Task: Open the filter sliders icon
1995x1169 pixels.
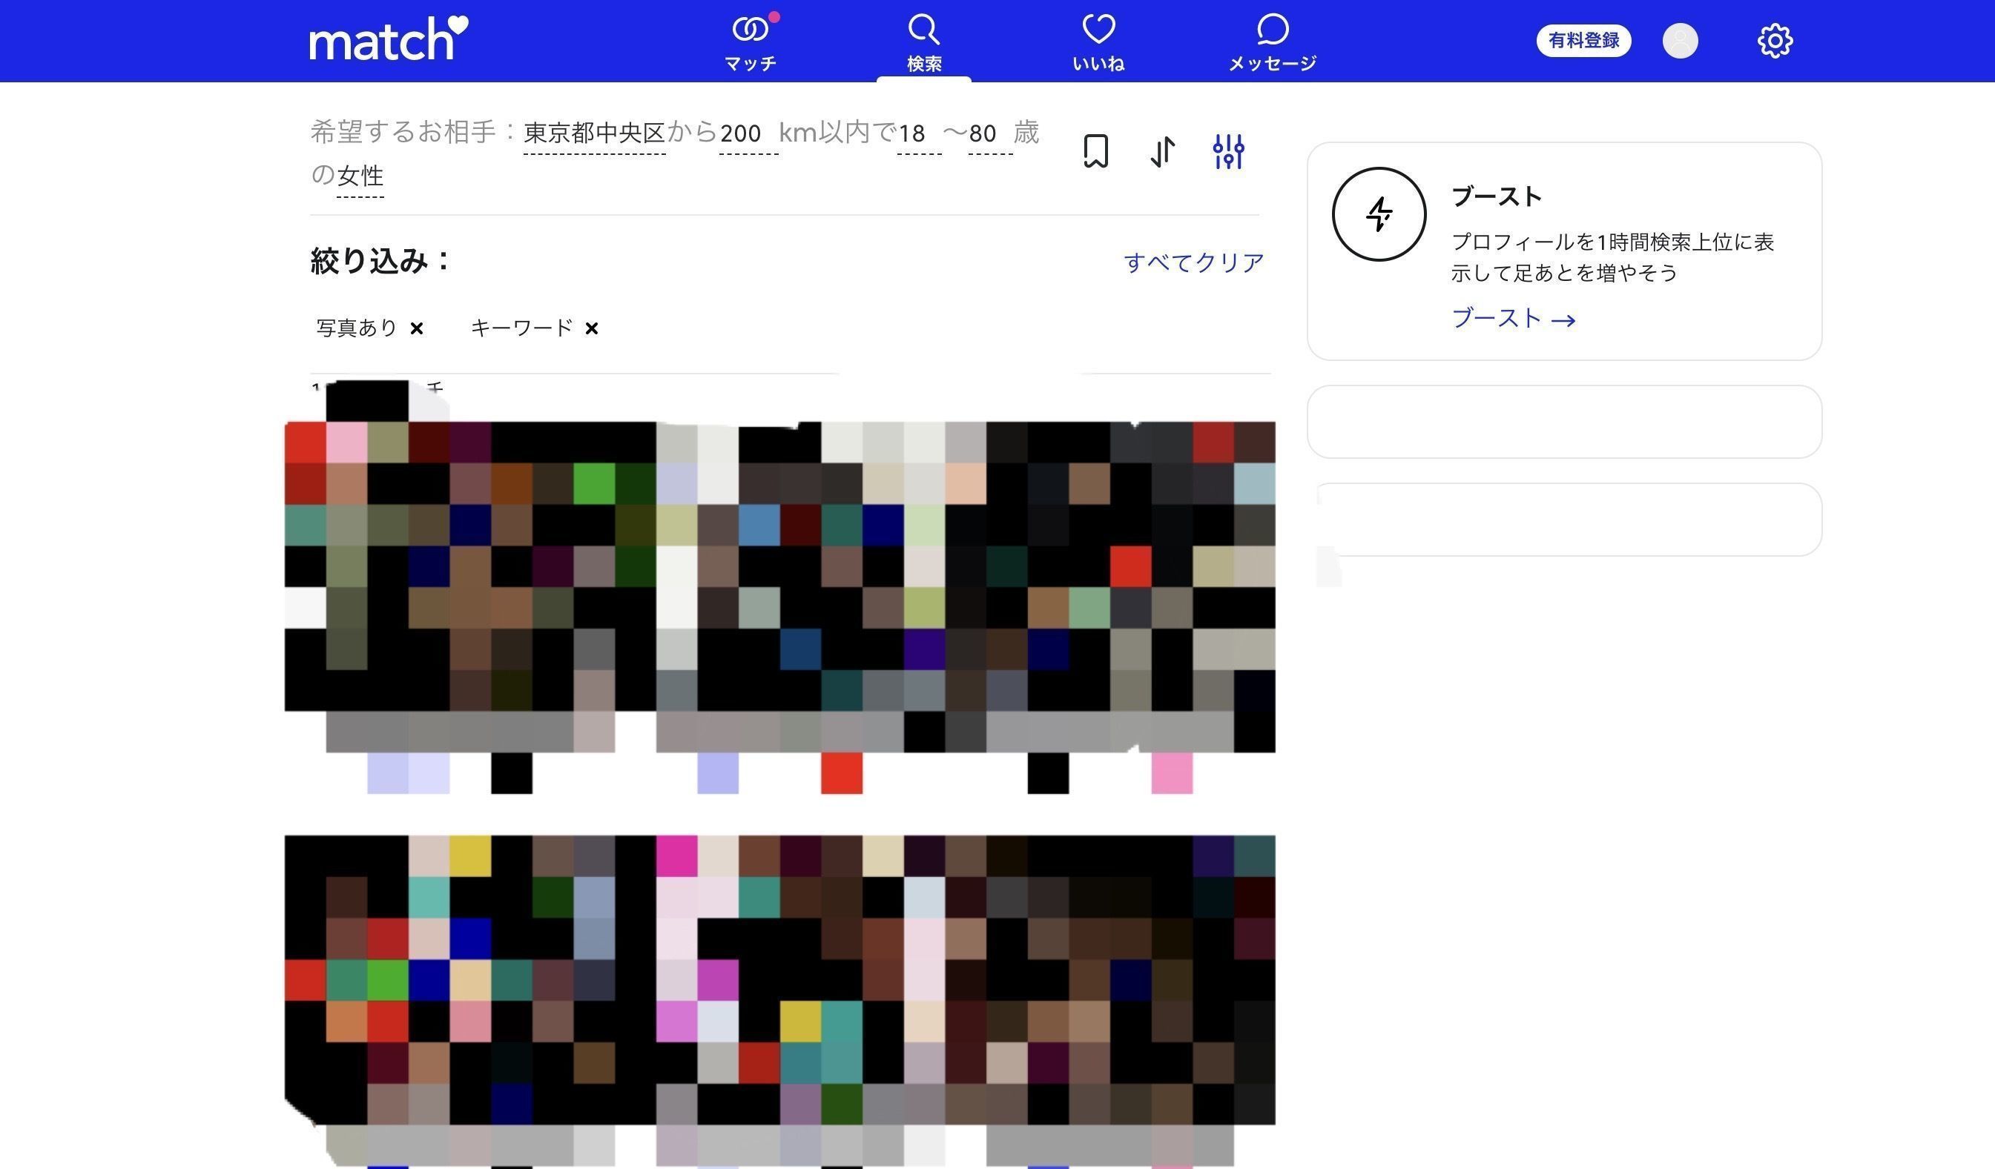Action: [1228, 150]
